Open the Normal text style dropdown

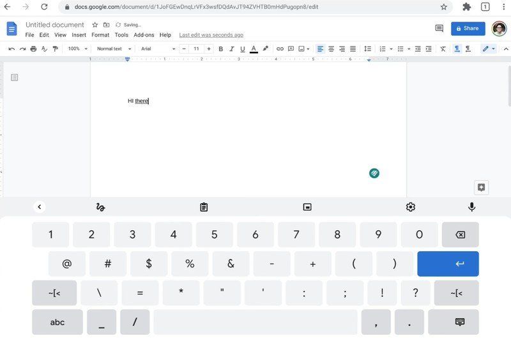(x=114, y=49)
